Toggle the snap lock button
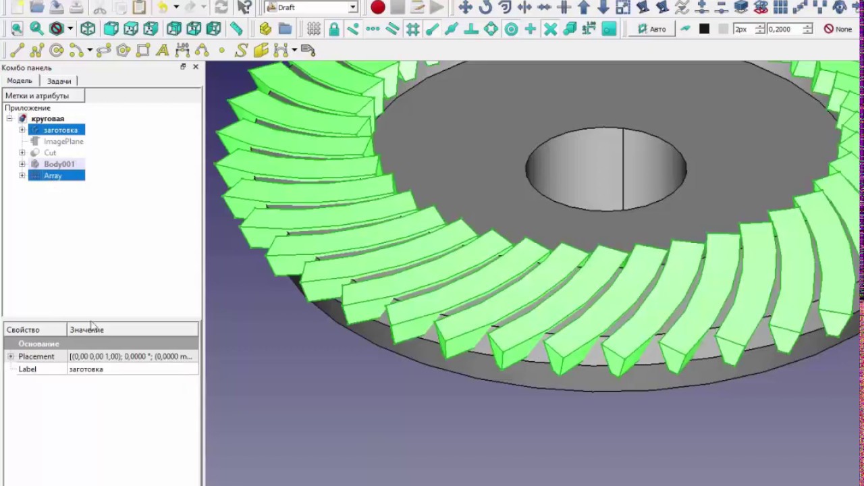The height and width of the screenshot is (486, 864). pyautogui.click(x=334, y=29)
